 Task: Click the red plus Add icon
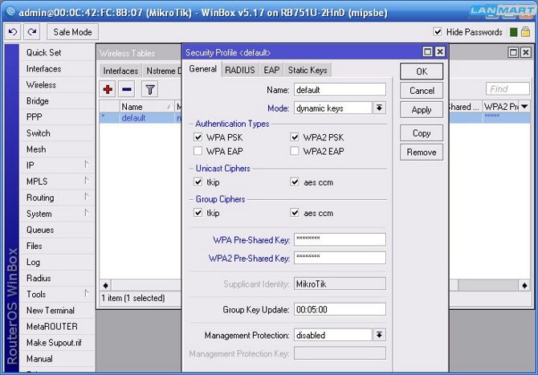point(108,90)
